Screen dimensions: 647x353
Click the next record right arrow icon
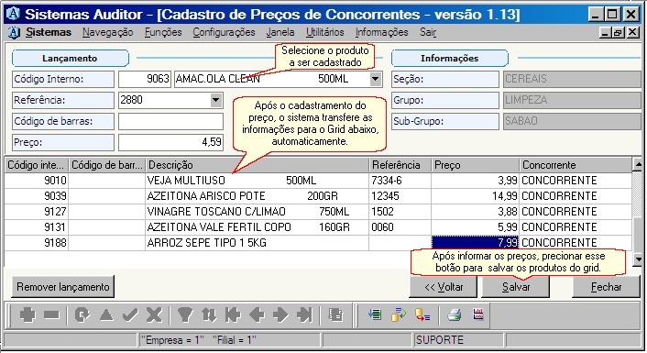(x=280, y=315)
